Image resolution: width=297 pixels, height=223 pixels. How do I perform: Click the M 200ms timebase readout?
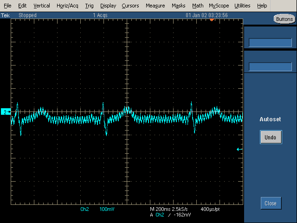click(160, 209)
